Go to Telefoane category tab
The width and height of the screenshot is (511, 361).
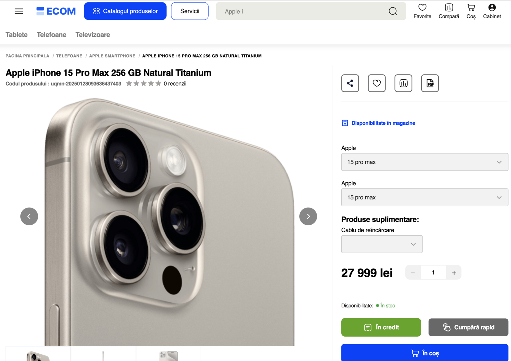(51, 35)
